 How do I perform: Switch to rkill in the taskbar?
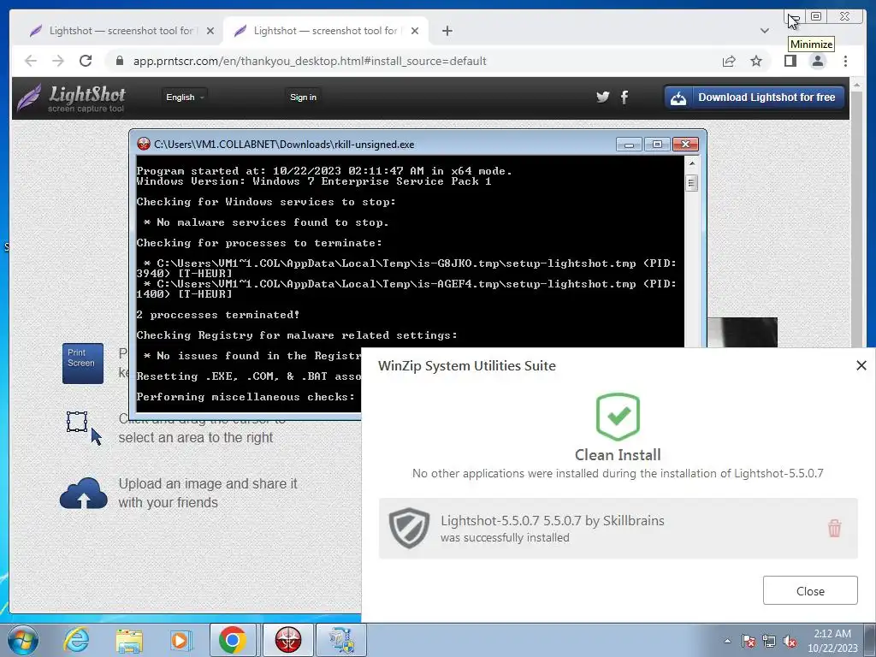tap(288, 640)
